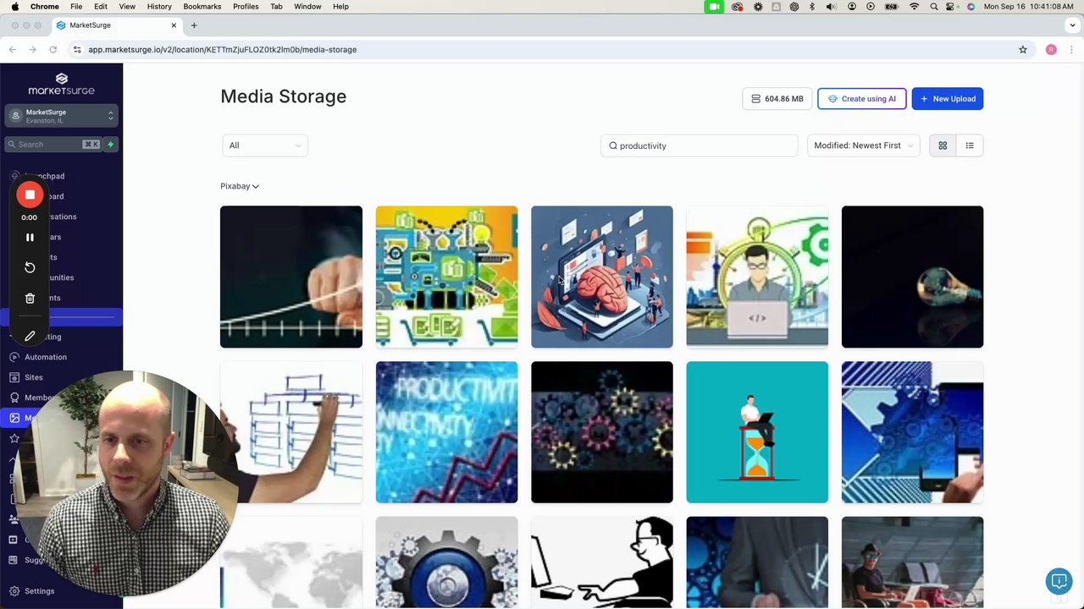
Task: Reload the page in Chrome
Action: click(x=53, y=50)
